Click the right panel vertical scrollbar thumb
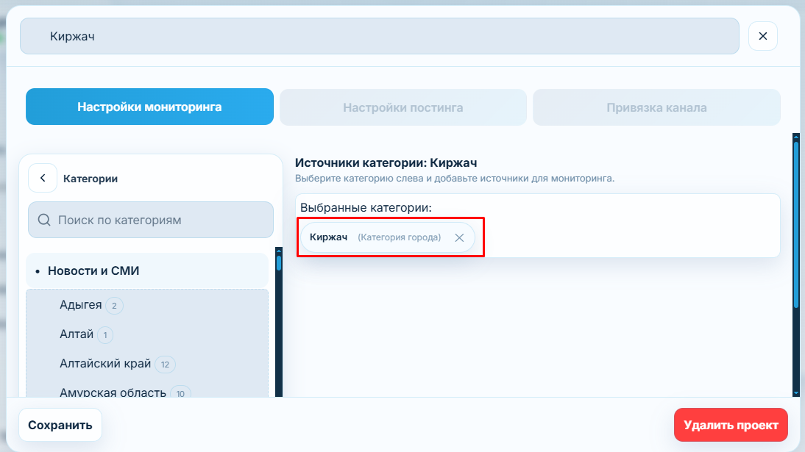The height and width of the screenshot is (452, 805). (795, 220)
